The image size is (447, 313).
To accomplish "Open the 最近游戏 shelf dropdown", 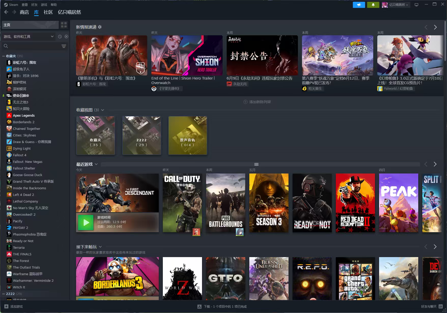I will (x=96, y=164).
